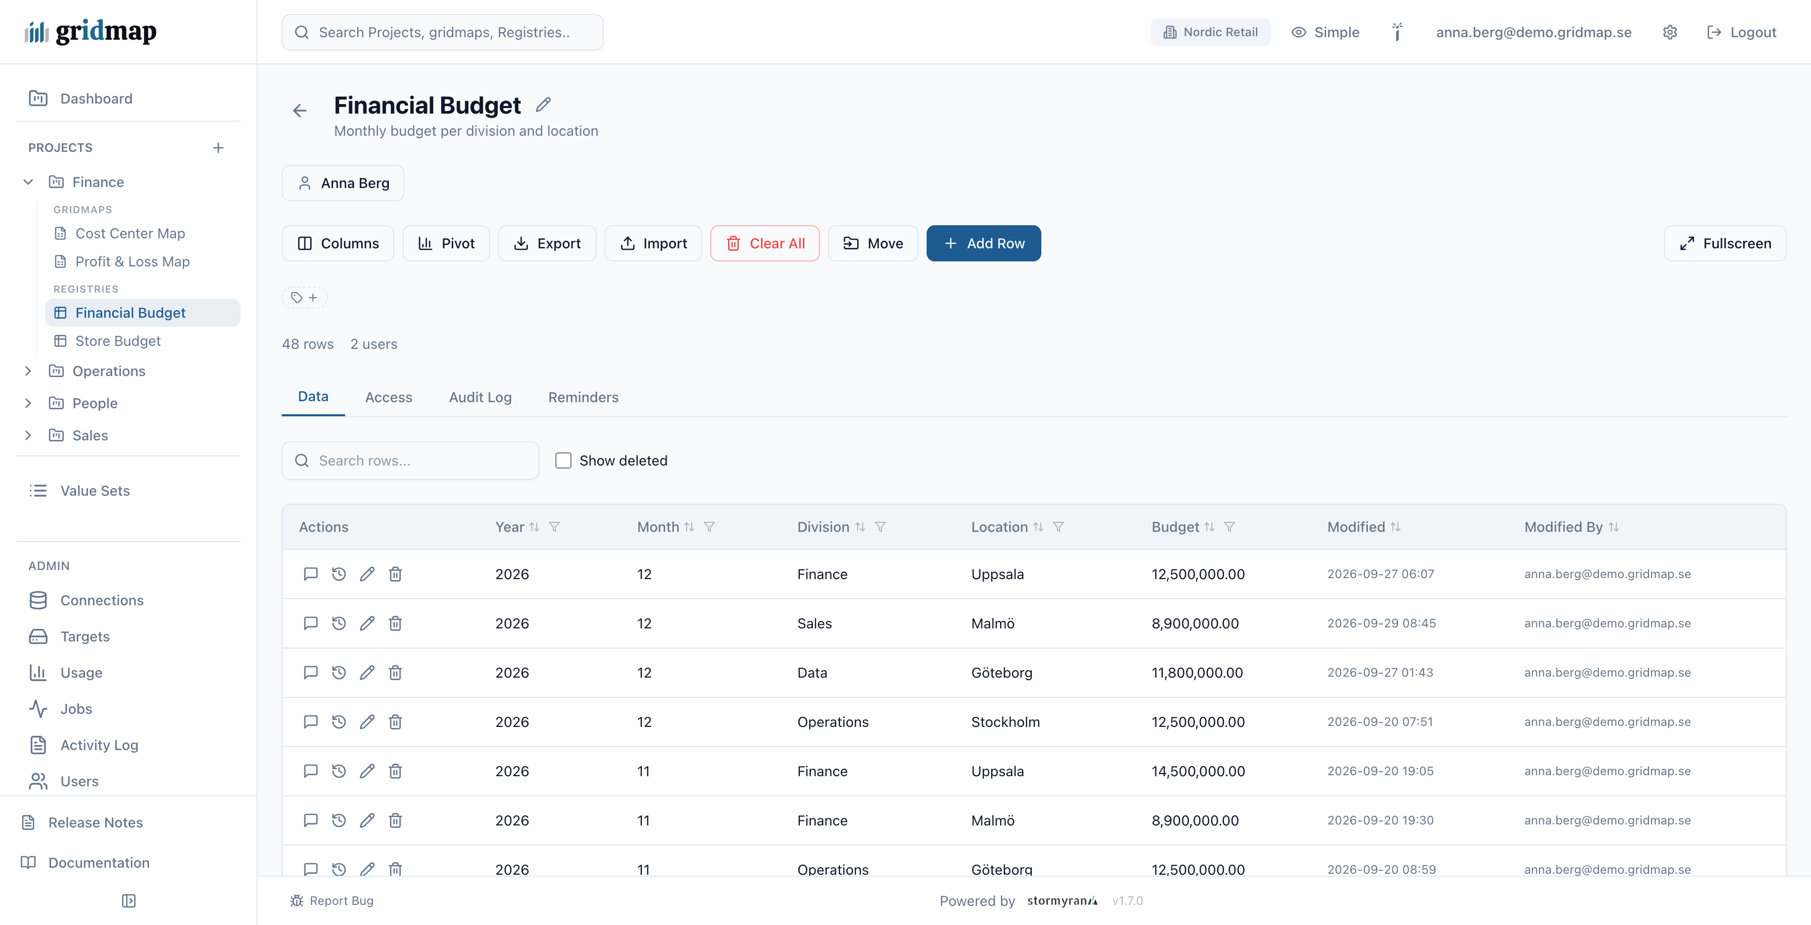Sort by Modified By column

pyautogui.click(x=1613, y=527)
